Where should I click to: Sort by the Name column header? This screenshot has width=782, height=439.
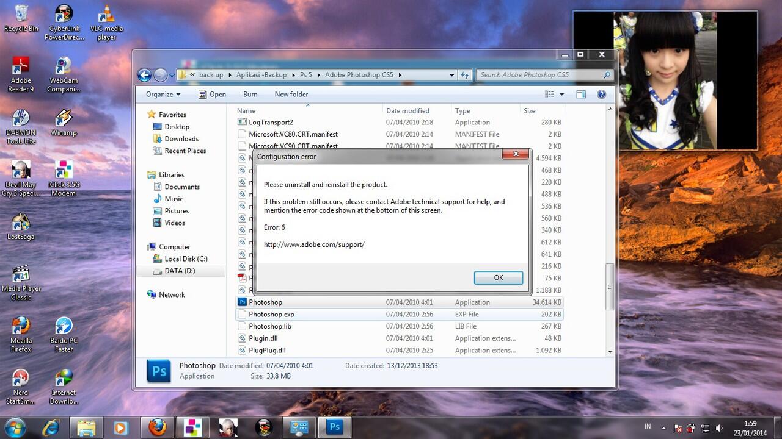pyautogui.click(x=309, y=111)
